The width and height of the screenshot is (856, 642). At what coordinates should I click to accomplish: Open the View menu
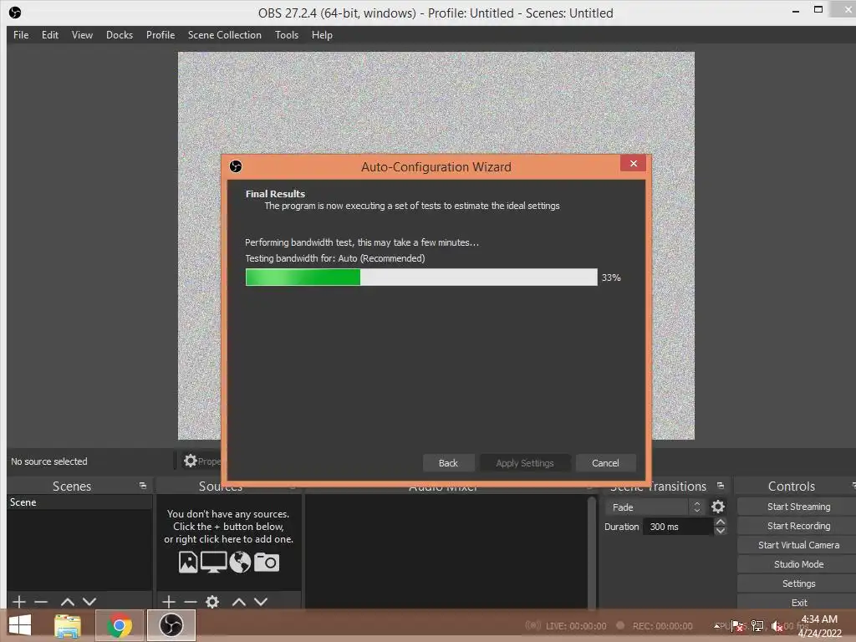(x=82, y=35)
